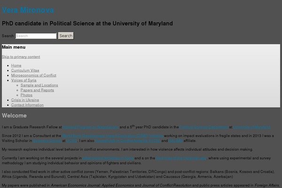The image size is (282, 188).
Task: Open rebel-controlled territories in Syria link
Action: 108,158
